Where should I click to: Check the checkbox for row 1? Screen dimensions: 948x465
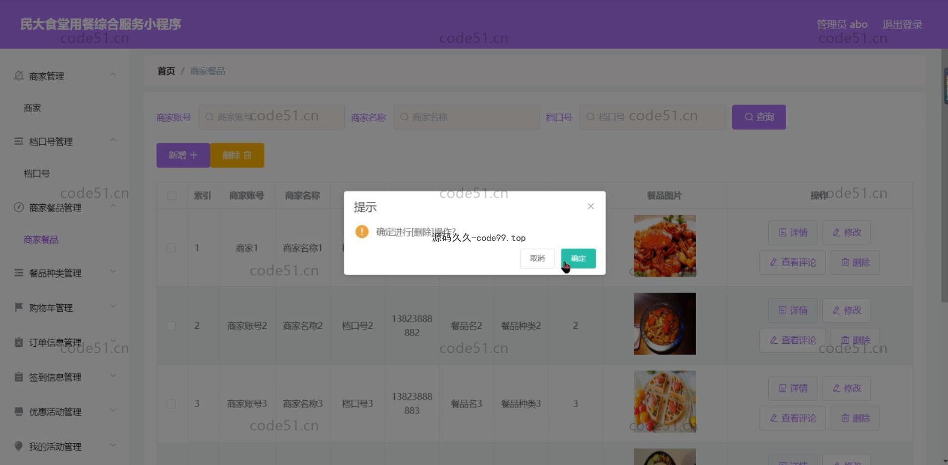(171, 248)
